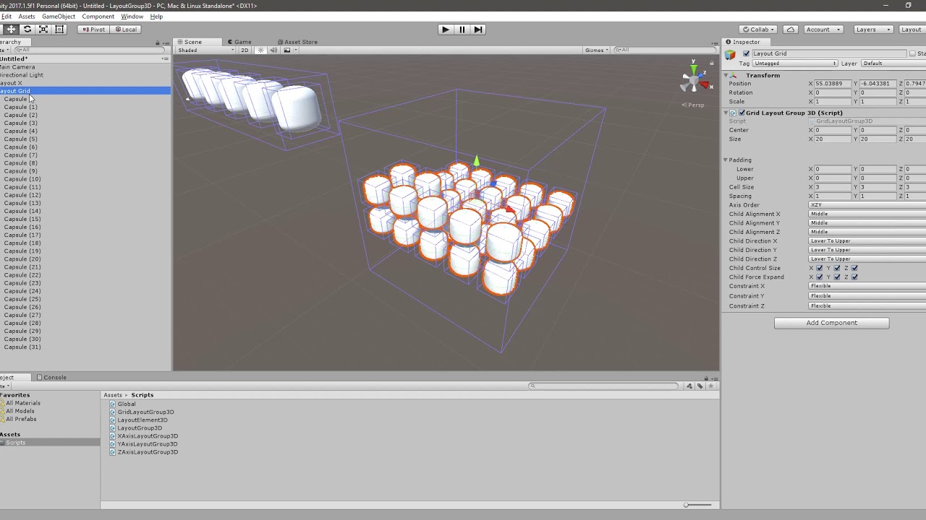The image size is (926, 520).
Task: Collapse the Transform component
Action: click(x=726, y=75)
